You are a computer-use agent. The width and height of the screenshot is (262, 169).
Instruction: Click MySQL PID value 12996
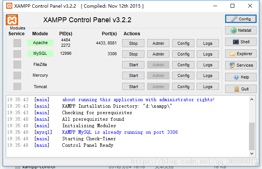pos(66,53)
